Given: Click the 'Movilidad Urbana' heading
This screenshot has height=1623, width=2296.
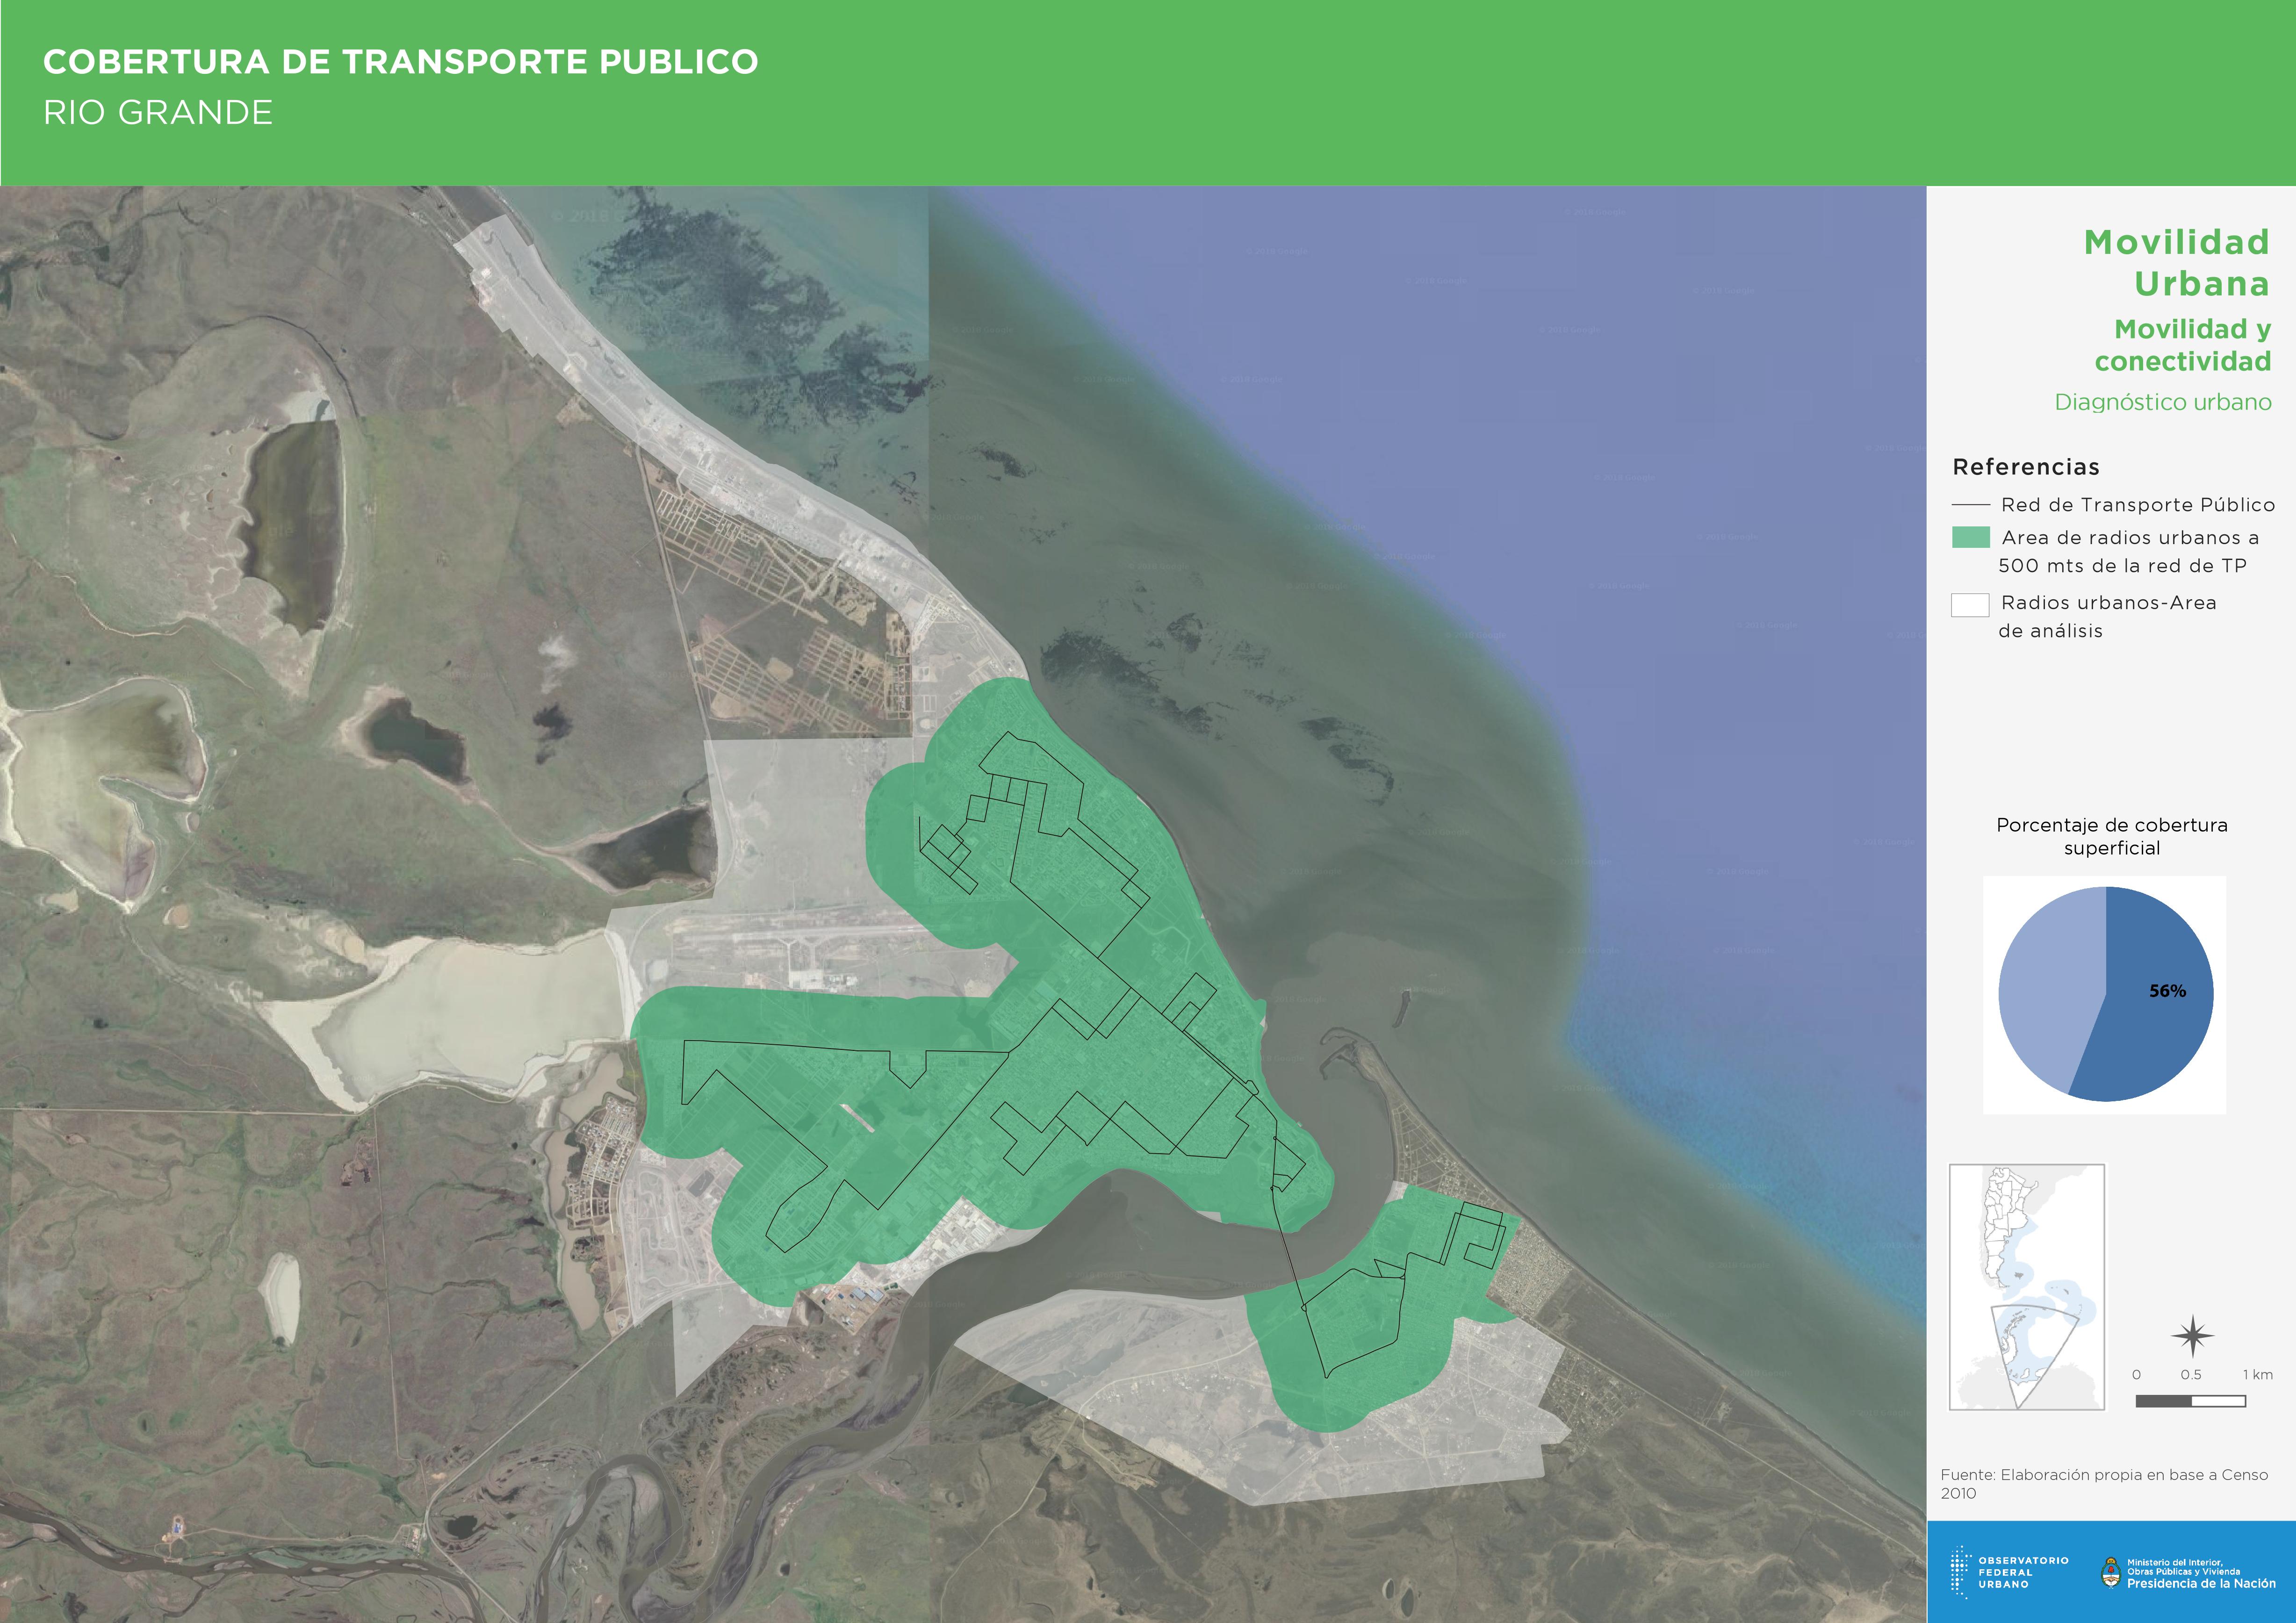Looking at the screenshot, I should tap(2177, 263).
